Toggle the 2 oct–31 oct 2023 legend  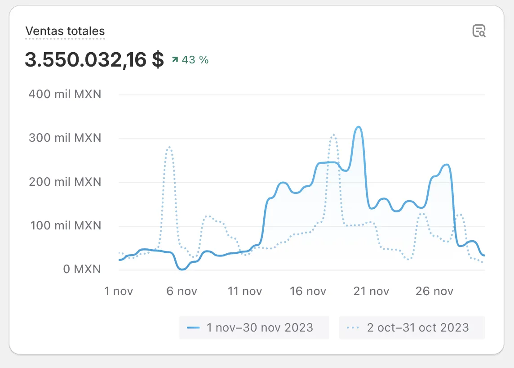[x=412, y=328]
